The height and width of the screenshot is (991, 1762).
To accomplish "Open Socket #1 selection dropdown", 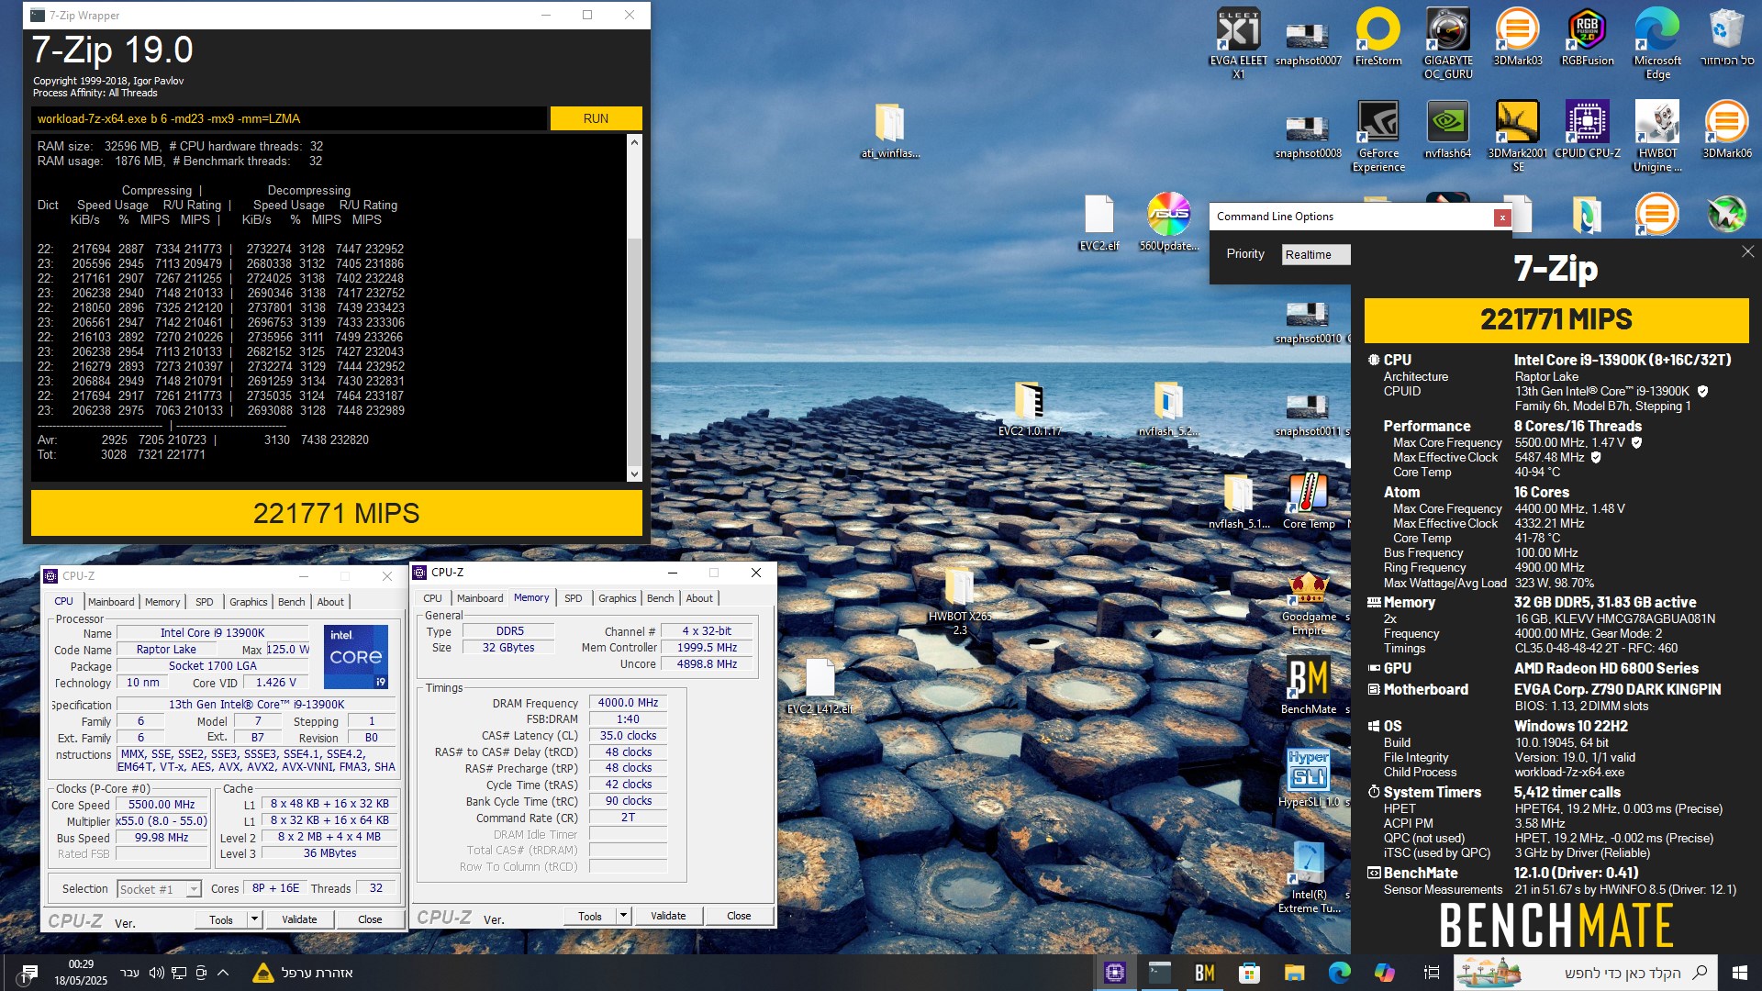I will point(160,889).
